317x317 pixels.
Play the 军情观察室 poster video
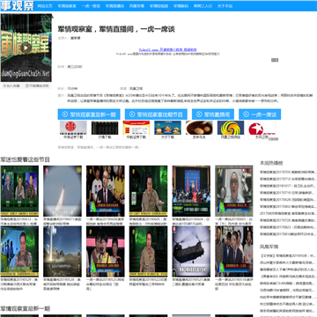26,48
